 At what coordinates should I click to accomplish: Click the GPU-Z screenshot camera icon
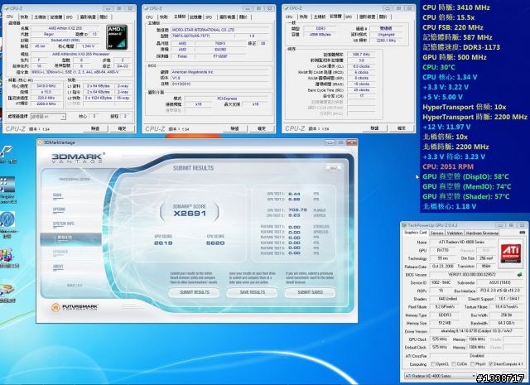(522, 233)
